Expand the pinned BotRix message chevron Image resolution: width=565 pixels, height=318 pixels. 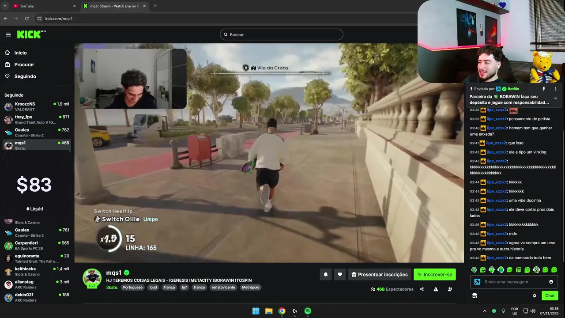tap(555, 98)
